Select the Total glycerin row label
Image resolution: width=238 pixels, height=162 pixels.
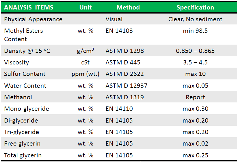point(23,155)
